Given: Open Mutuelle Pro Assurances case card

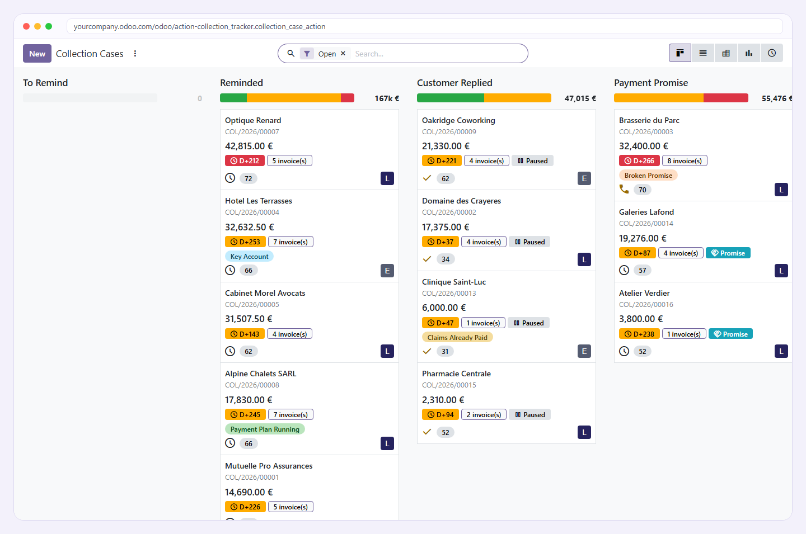Looking at the screenshot, I should (310, 488).
